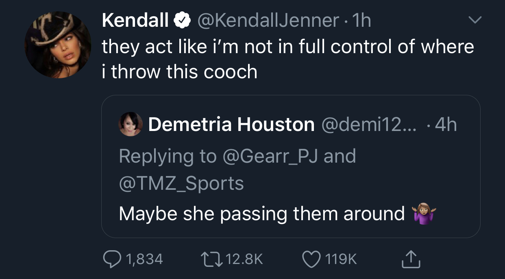Image resolution: width=505 pixels, height=279 pixels.
Task: Click the Demetria Houston name
Action: pyautogui.click(x=231, y=124)
